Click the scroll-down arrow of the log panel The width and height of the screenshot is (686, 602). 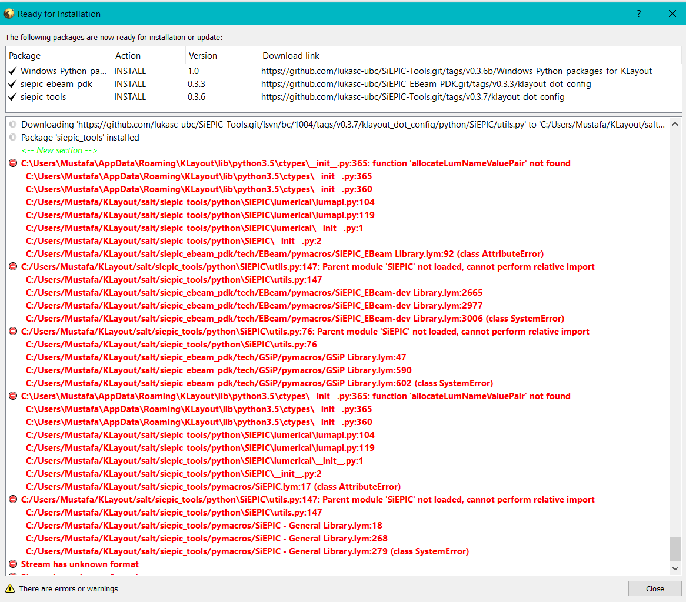pyautogui.click(x=675, y=568)
